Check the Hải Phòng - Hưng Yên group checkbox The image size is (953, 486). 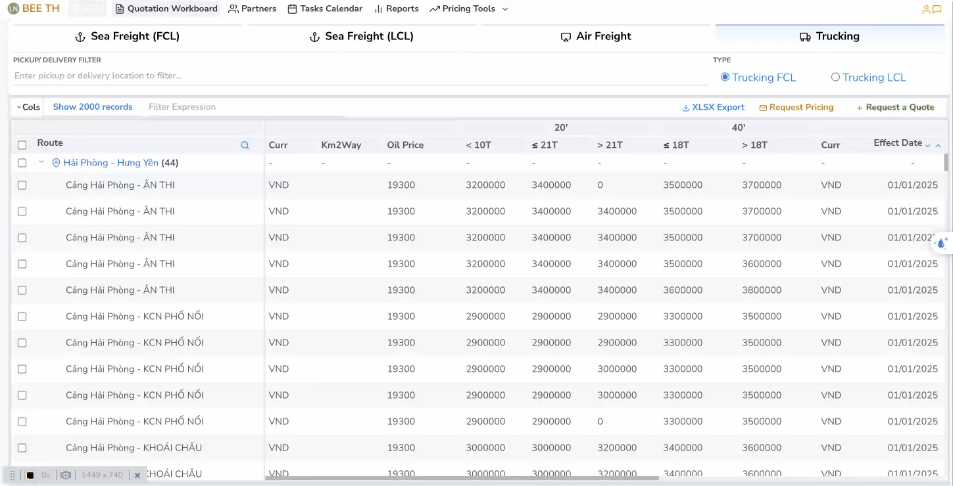coord(22,163)
